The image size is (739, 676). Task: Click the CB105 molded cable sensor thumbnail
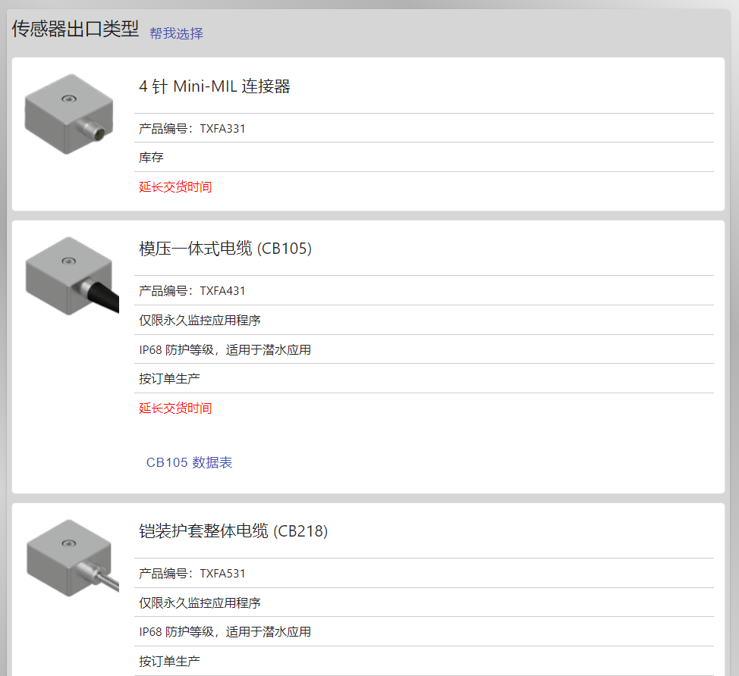tap(71, 276)
